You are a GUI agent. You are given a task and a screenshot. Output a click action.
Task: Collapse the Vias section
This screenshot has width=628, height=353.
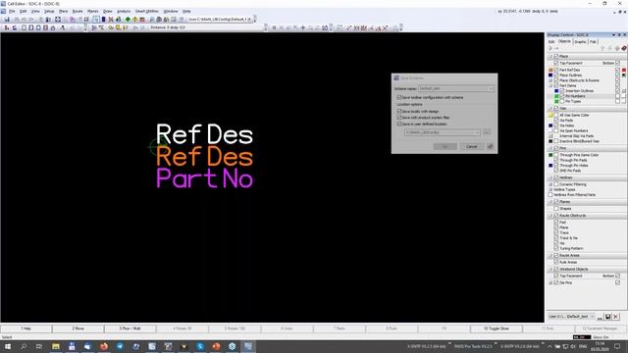550,109
